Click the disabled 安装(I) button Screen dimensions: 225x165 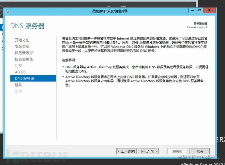point(177,151)
